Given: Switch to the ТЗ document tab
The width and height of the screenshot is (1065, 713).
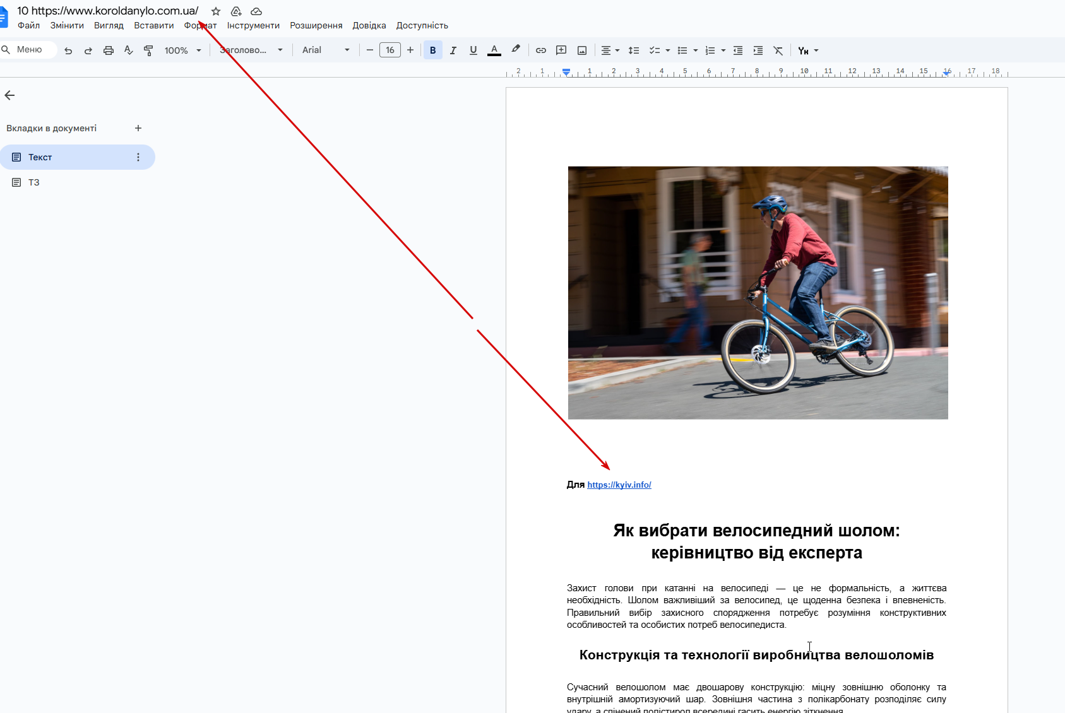Looking at the screenshot, I should tap(34, 182).
